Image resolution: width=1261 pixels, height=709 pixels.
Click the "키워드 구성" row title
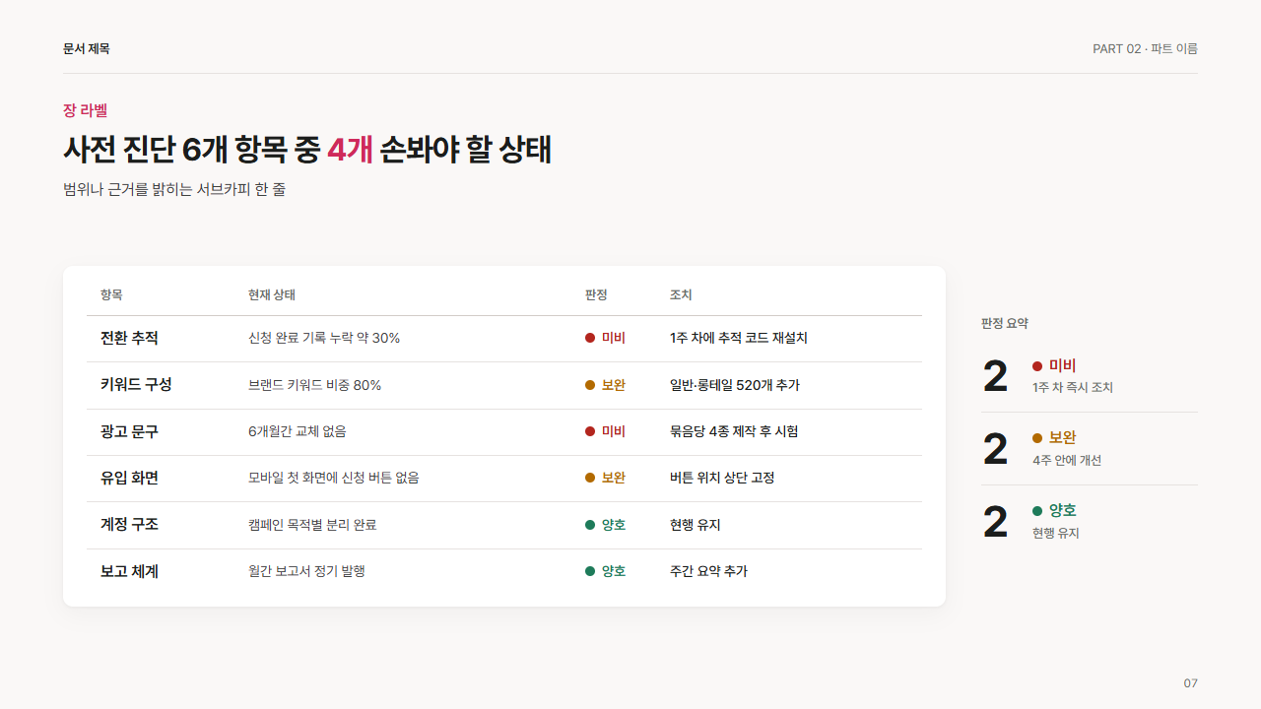136,384
